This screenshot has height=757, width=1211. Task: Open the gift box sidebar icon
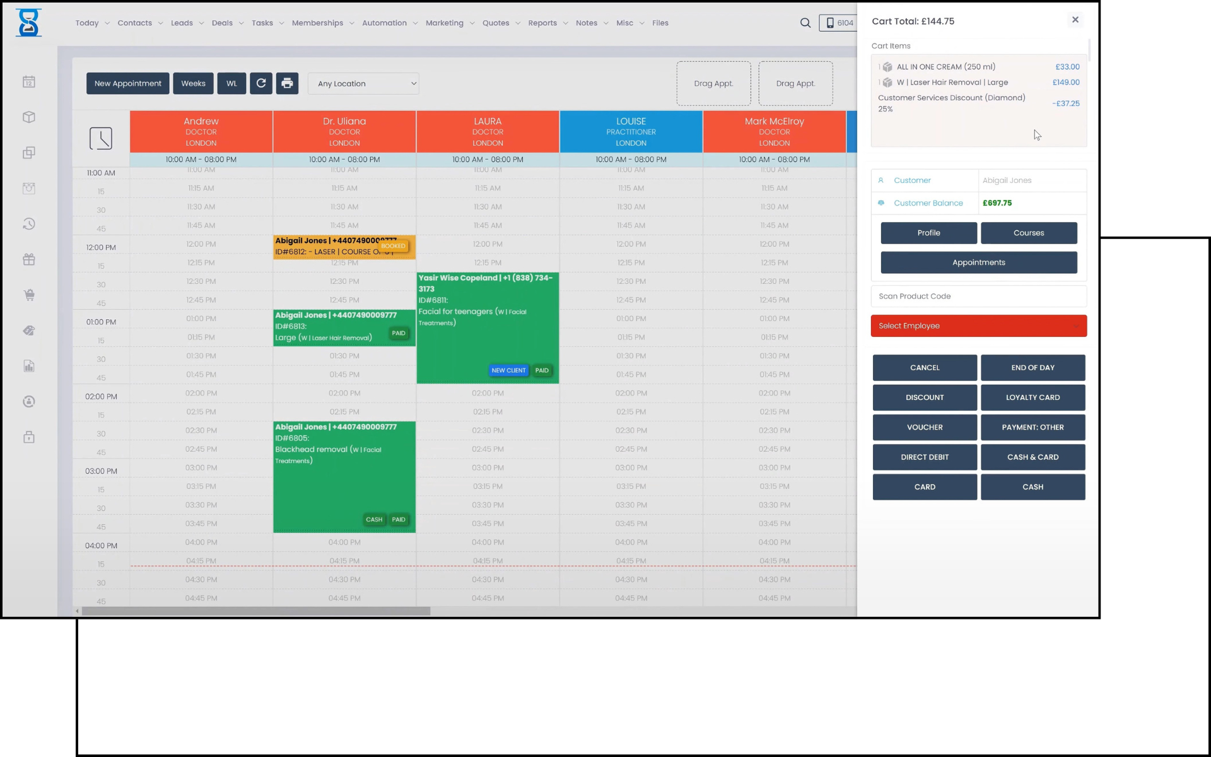coord(29,259)
